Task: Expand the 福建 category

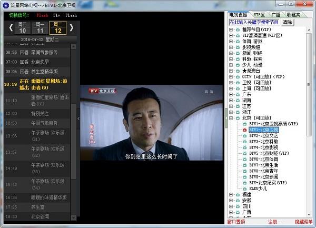Action: coord(231,195)
